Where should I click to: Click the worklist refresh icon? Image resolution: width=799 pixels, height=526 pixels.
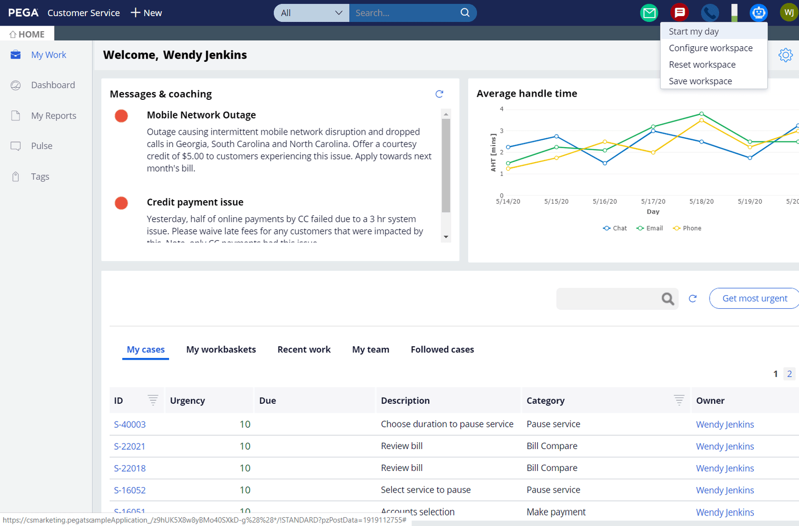(692, 298)
